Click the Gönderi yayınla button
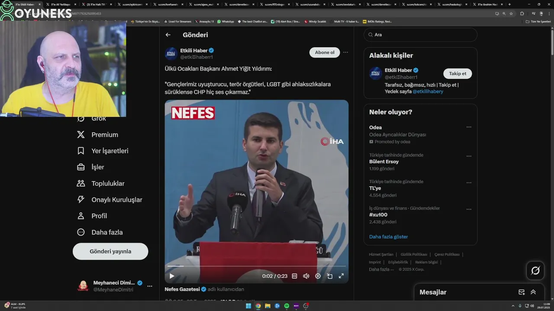The image size is (554, 311). [110, 251]
